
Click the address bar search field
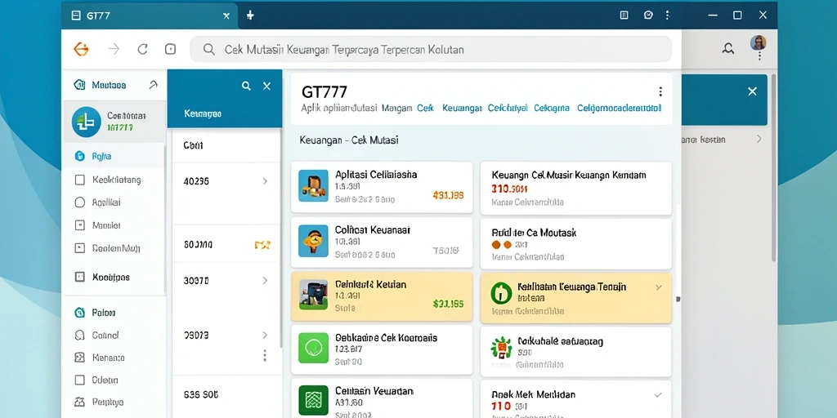(431, 50)
